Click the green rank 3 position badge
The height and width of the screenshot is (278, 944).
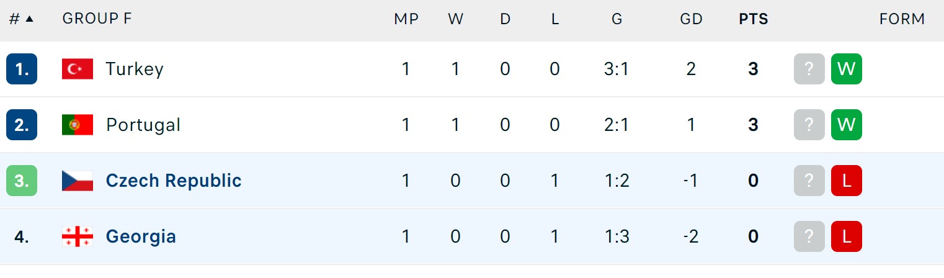tap(22, 181)
